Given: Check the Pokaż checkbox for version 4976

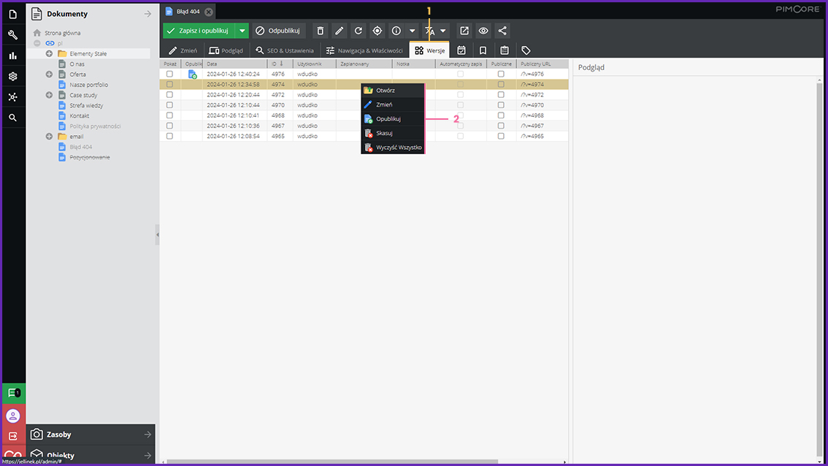Looking at the screenshot, I should 169,74.
